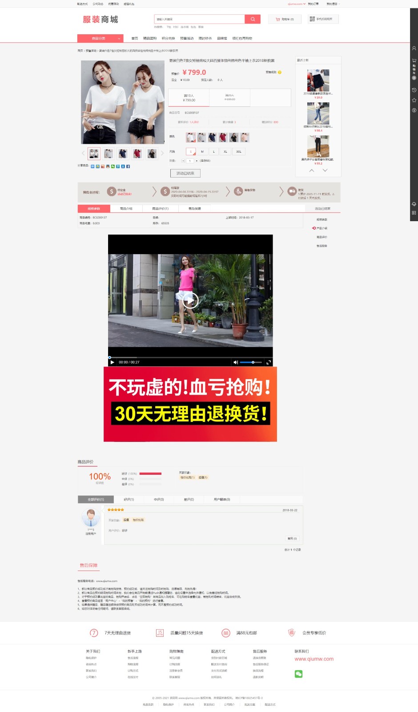Play the product video with center play button
Viewport: 418px width, 712px height.
pos(190,301)
